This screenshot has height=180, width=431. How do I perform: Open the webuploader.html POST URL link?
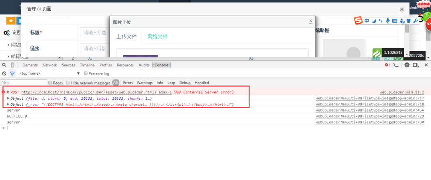[x=97, y=92]
